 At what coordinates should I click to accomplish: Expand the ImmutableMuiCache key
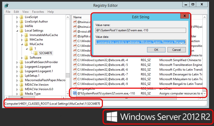(22, 35)
